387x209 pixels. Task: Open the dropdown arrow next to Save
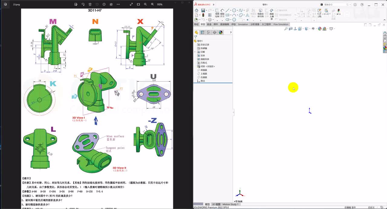coord(206,11)
